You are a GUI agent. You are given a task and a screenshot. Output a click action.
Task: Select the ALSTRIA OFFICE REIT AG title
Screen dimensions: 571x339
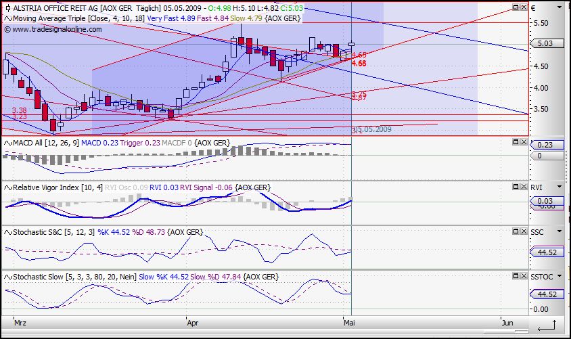55,8
